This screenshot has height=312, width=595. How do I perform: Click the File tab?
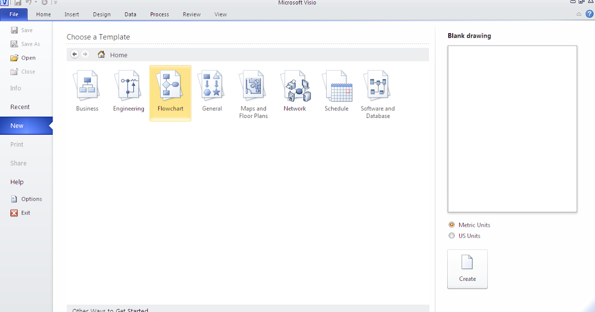14,14
